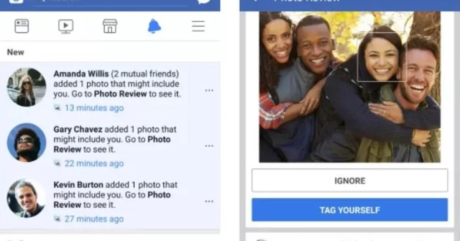Viewport: 460px width, 241px height.
Task: Open the Watch video tab icon
Action: coord(66,26)
